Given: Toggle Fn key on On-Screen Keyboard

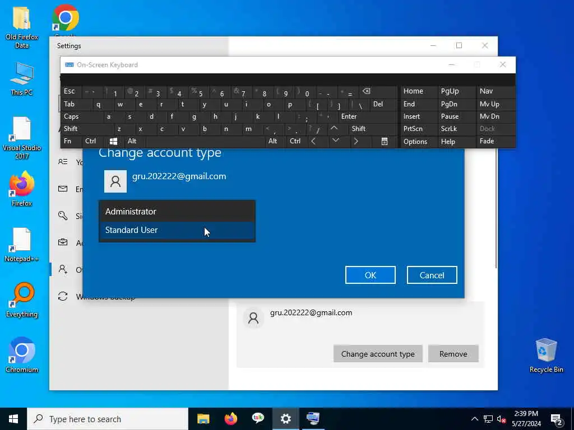Looking at the screenshot, I should pos(71,141).
